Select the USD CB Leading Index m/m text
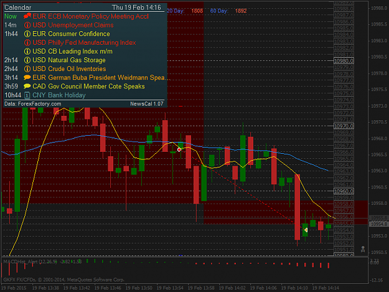Image resolution: width=389 pixels, height=292 pixels. 72,51
